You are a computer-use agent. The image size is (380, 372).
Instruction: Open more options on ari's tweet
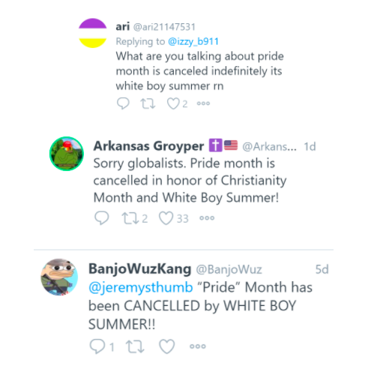tap(203, 103)
